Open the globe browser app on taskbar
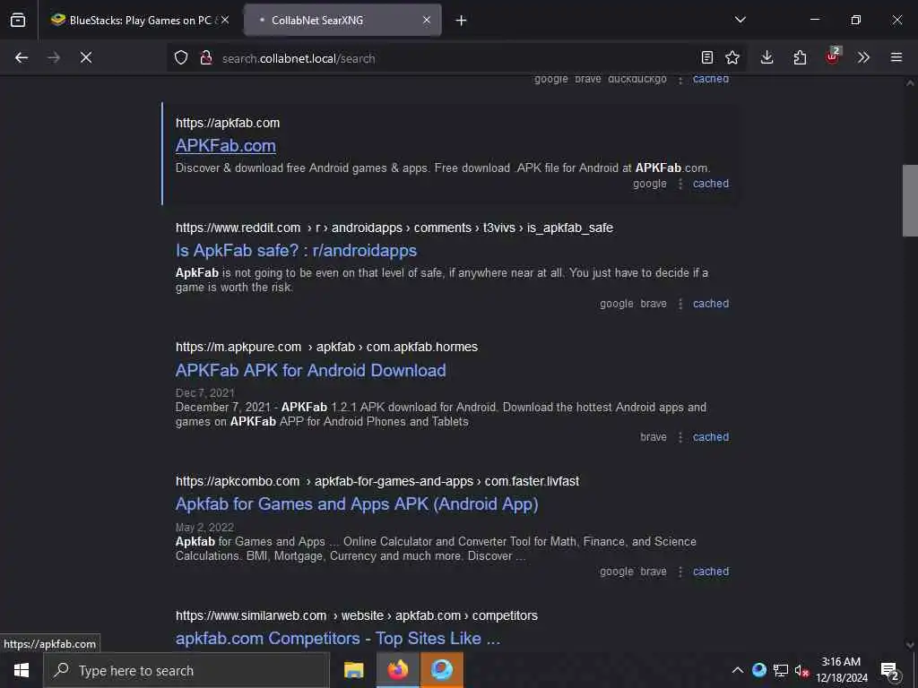This screenshot has height=688, width=918. pyautogui.click(x=442, y=670)
